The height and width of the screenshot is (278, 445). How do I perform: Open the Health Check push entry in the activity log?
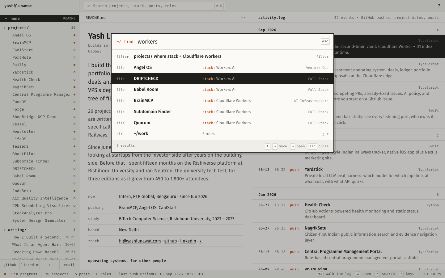click(x=349, y=211)
